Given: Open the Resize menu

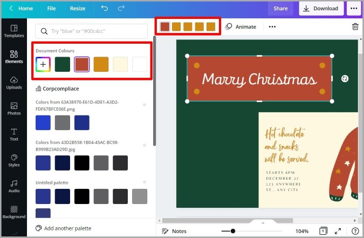Looking at the screenshot, I should pyautogui.click(x=78, y=9).
